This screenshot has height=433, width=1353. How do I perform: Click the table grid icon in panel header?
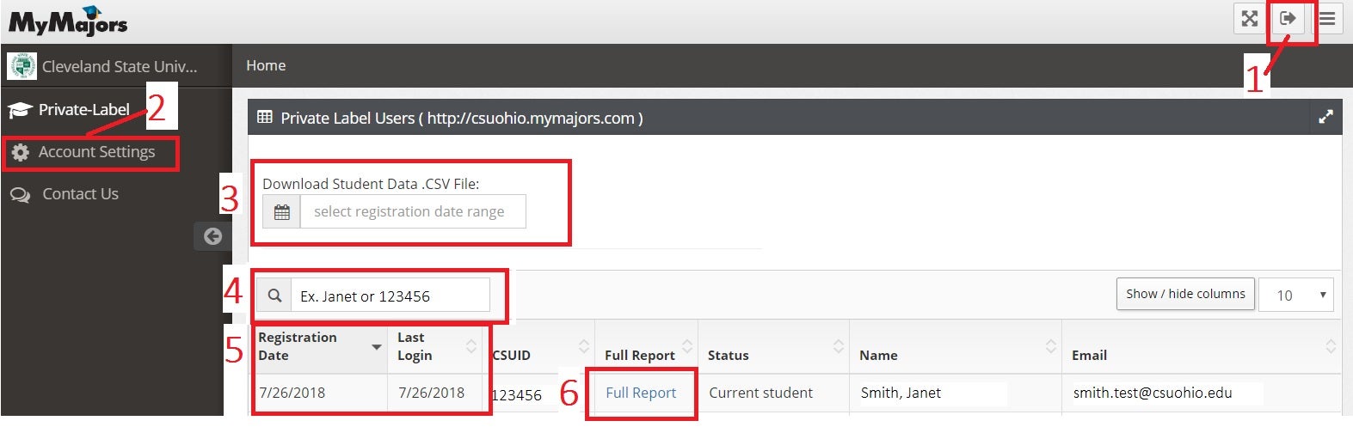coord(265,117)
